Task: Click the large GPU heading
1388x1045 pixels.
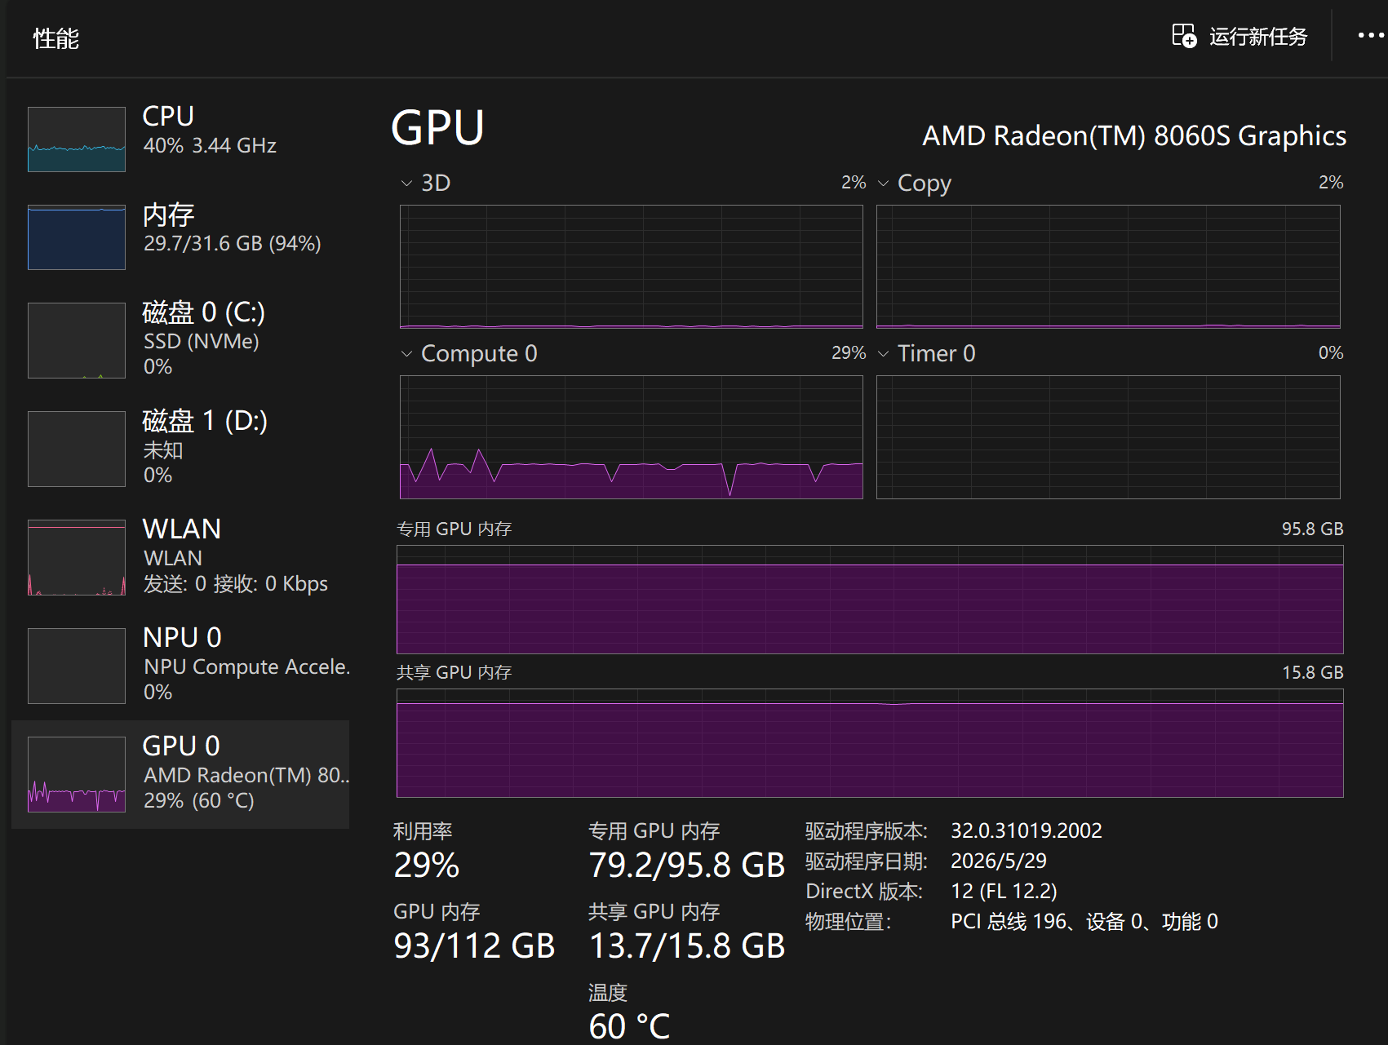Action: (x=438, y=128)
